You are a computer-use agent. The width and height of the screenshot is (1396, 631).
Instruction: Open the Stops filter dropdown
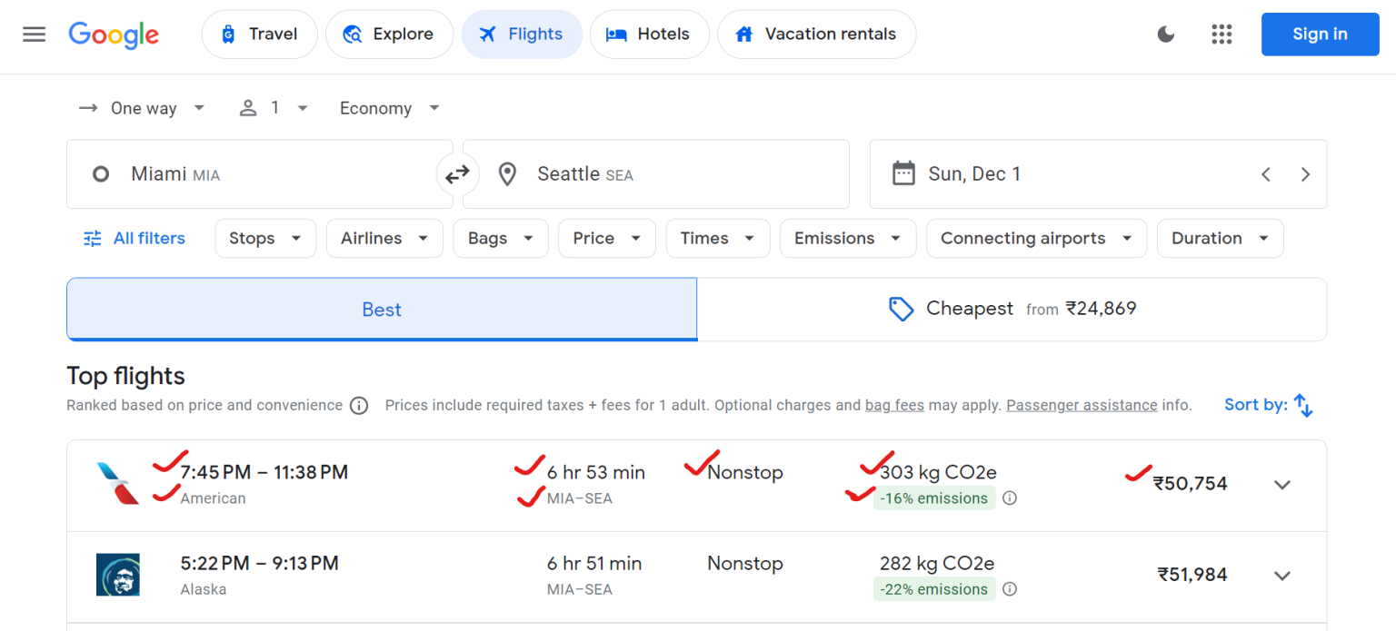coord(264,238)
